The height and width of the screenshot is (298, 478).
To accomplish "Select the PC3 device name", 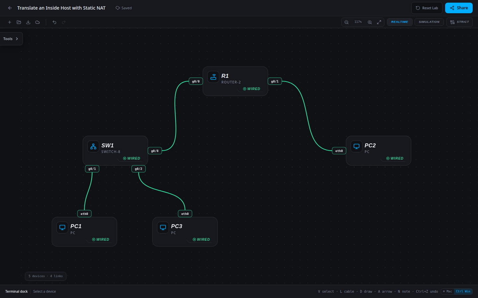I will click(x=177, y=226).
